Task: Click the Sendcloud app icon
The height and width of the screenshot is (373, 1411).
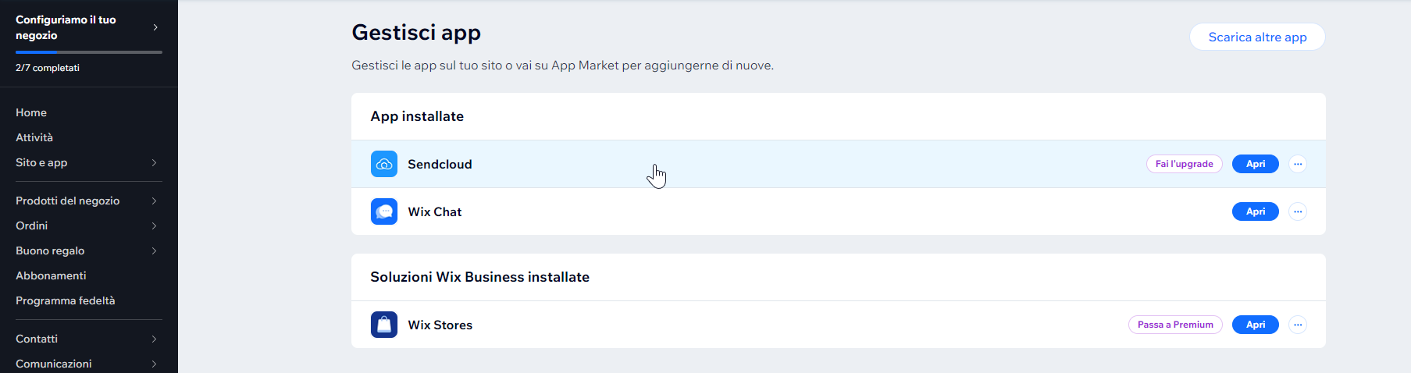Action: [x=383, y=164]
